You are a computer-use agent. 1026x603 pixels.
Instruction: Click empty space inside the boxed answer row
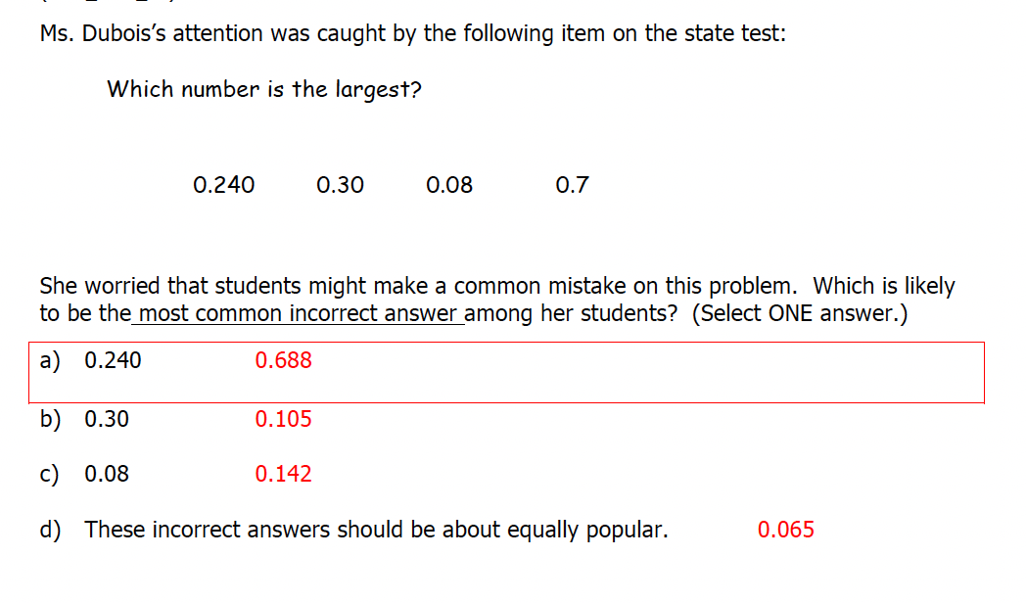(636, 372)
